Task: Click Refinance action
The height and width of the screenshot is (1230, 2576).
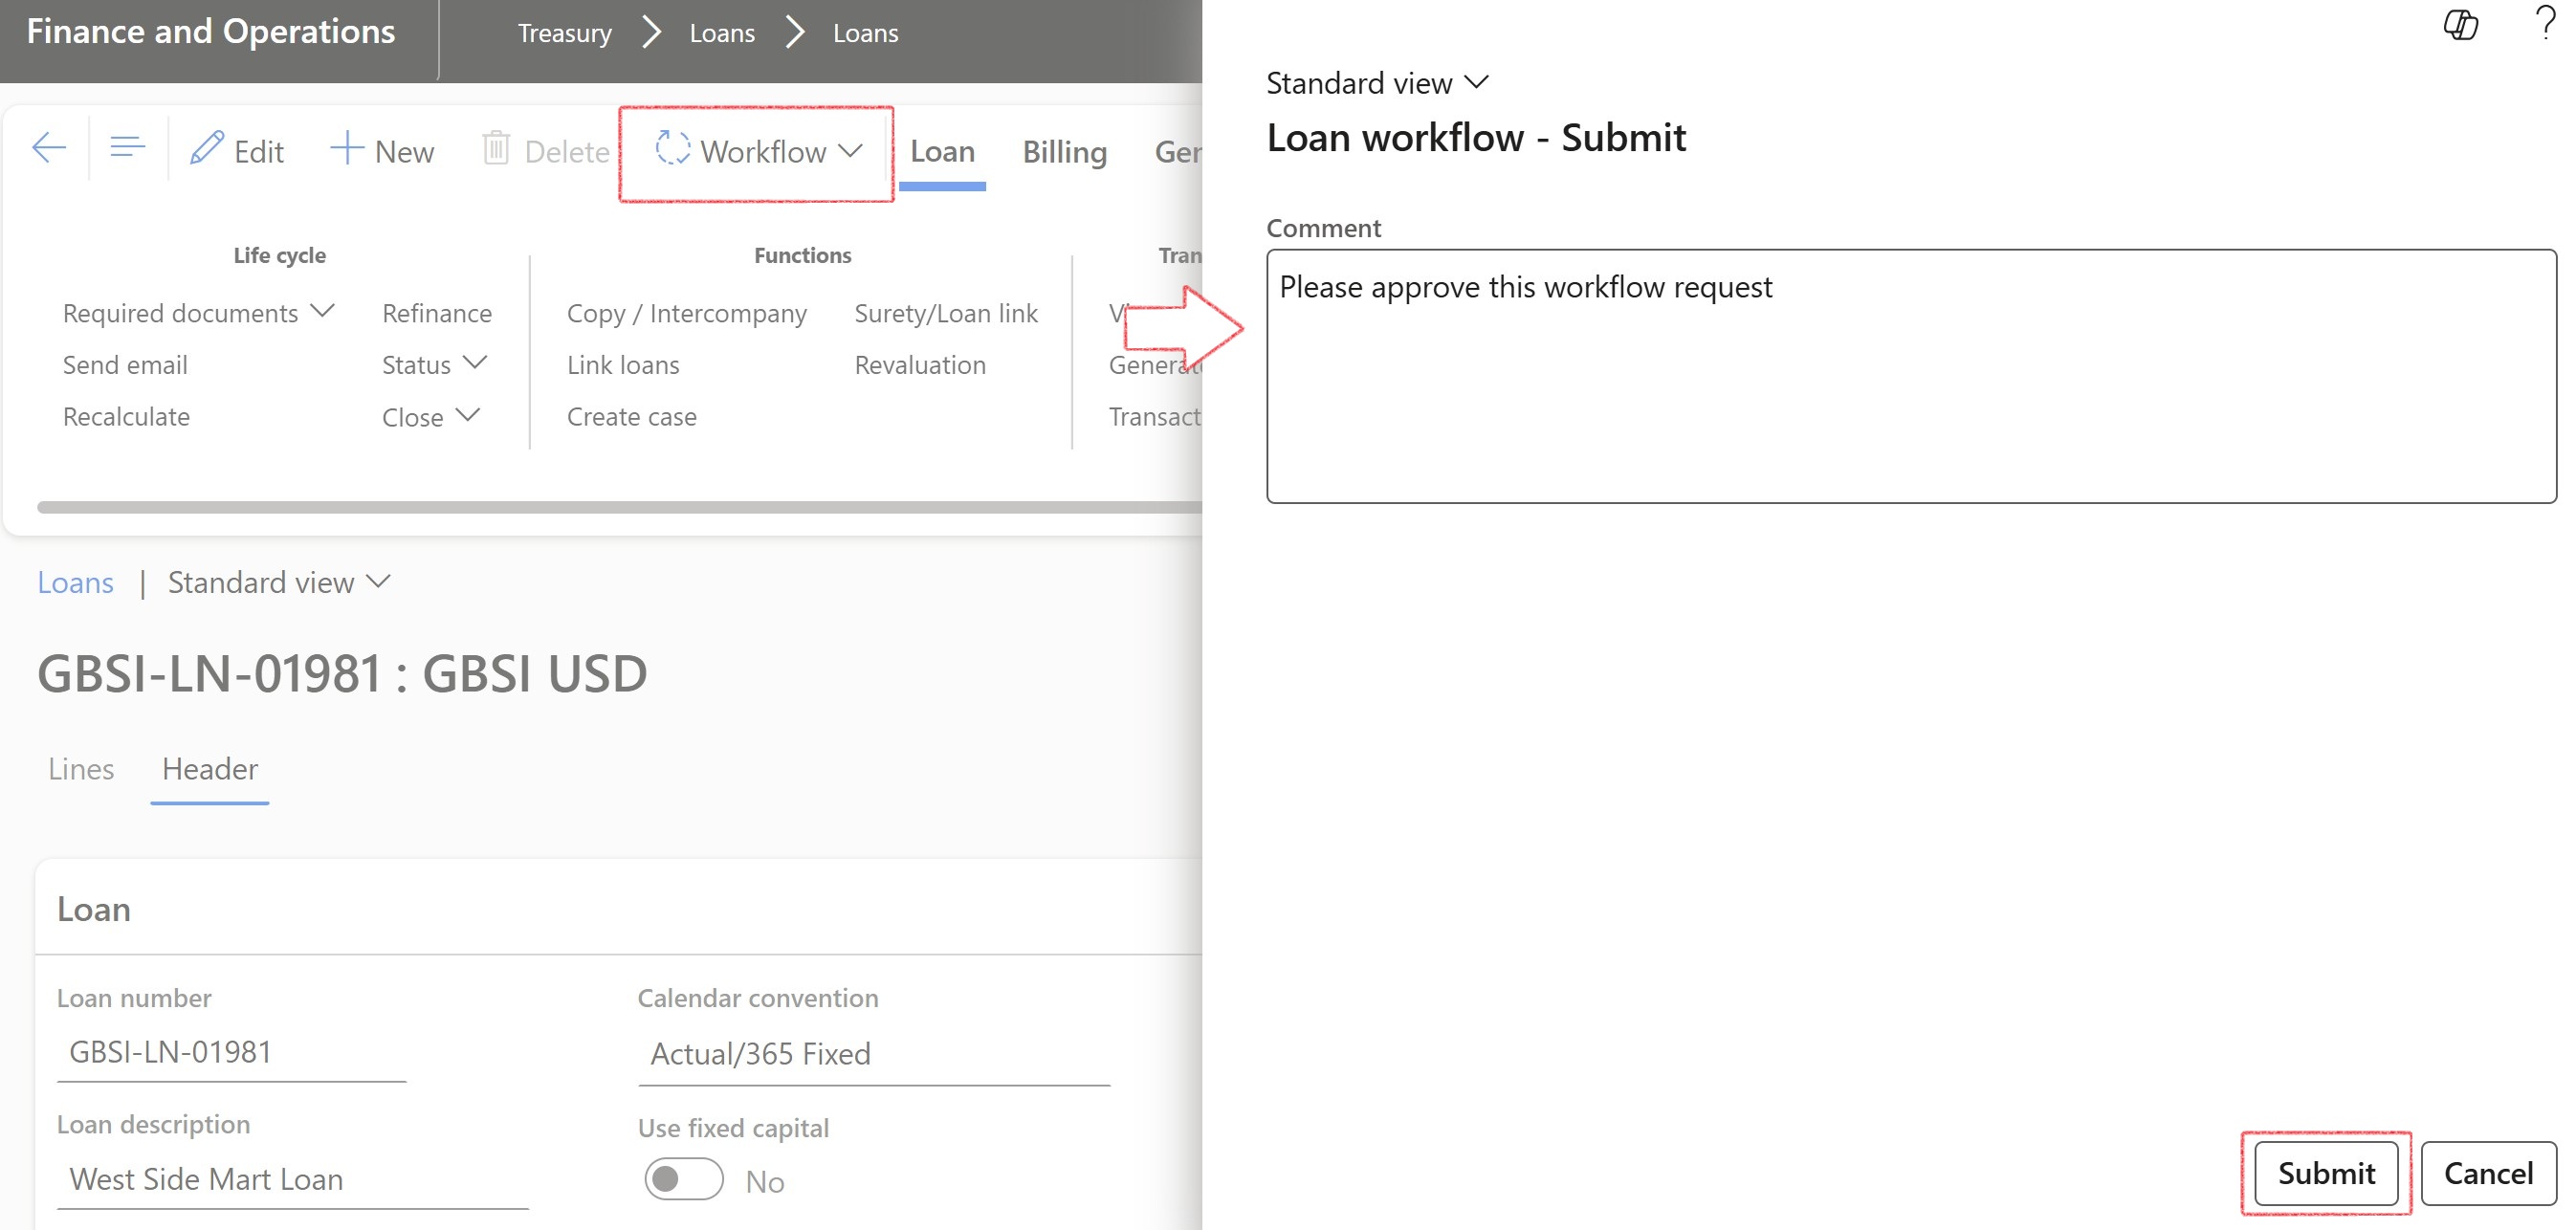Action: pyautogui.click(x=437, y=313)
